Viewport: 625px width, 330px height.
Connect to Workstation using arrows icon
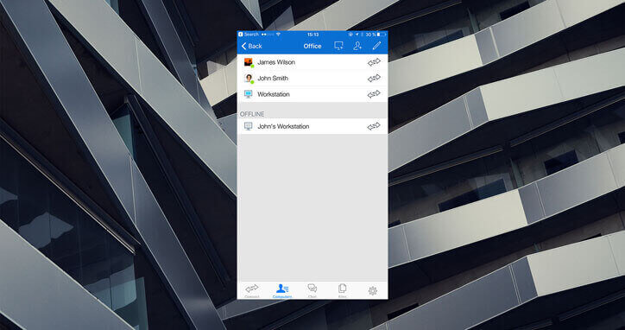(x=374, y=94)
